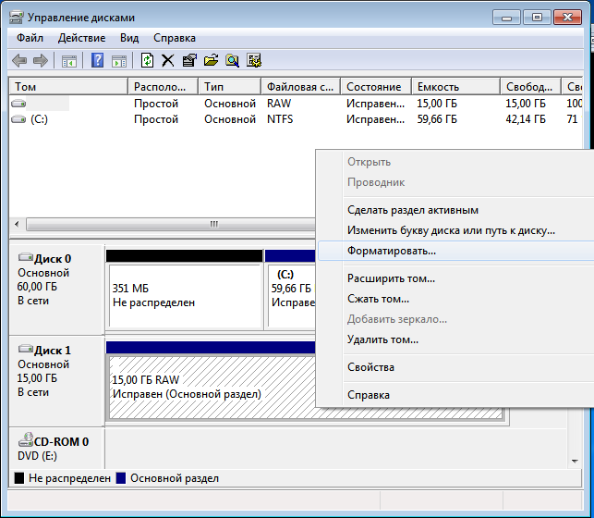Click the Диск 1 disk icon

25,349
